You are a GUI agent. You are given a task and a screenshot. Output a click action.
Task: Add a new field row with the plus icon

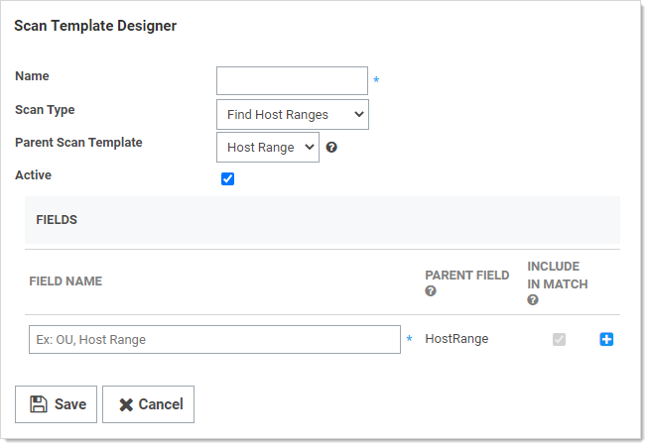[x=606, y=339]
